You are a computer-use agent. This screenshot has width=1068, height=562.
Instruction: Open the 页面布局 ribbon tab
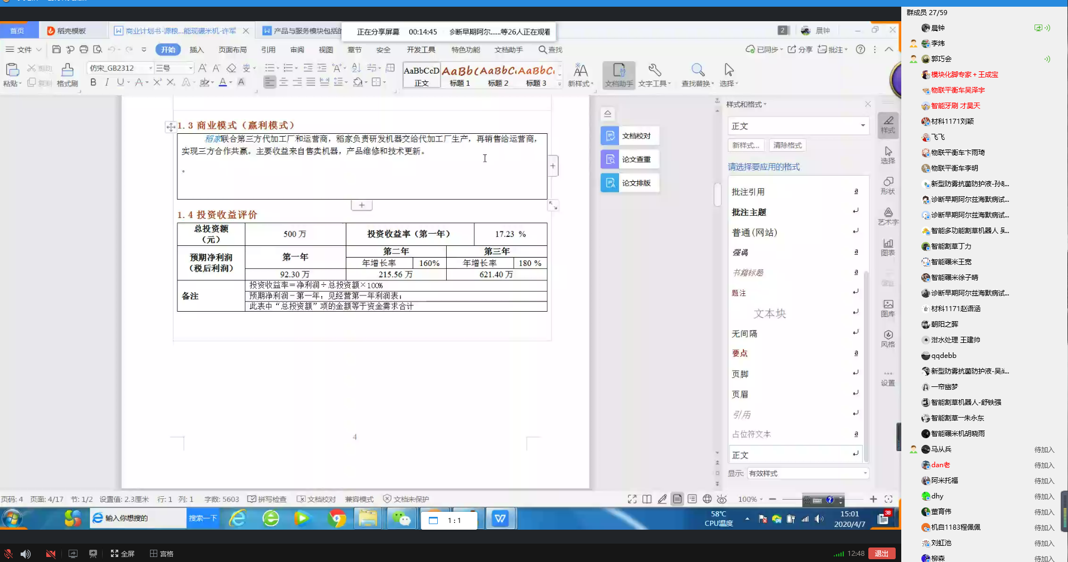point(233,50)
